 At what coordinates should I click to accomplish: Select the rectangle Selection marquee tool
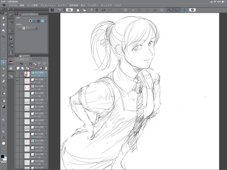point(4,43)
